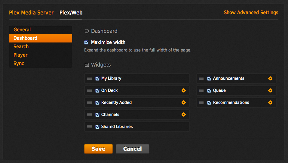288x163 pixels.
Task: Go to the Player settings section
Action: coord(20,55)
